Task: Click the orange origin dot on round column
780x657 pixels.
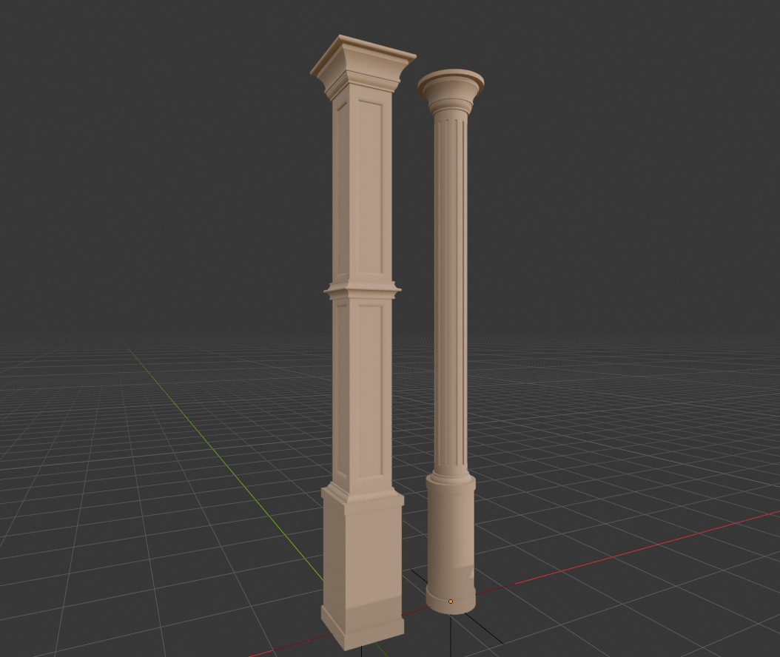Action: [x=451, y=602]
